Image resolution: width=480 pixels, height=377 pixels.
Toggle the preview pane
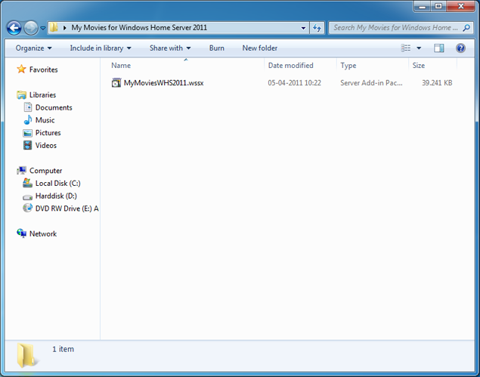coord(438,48)
